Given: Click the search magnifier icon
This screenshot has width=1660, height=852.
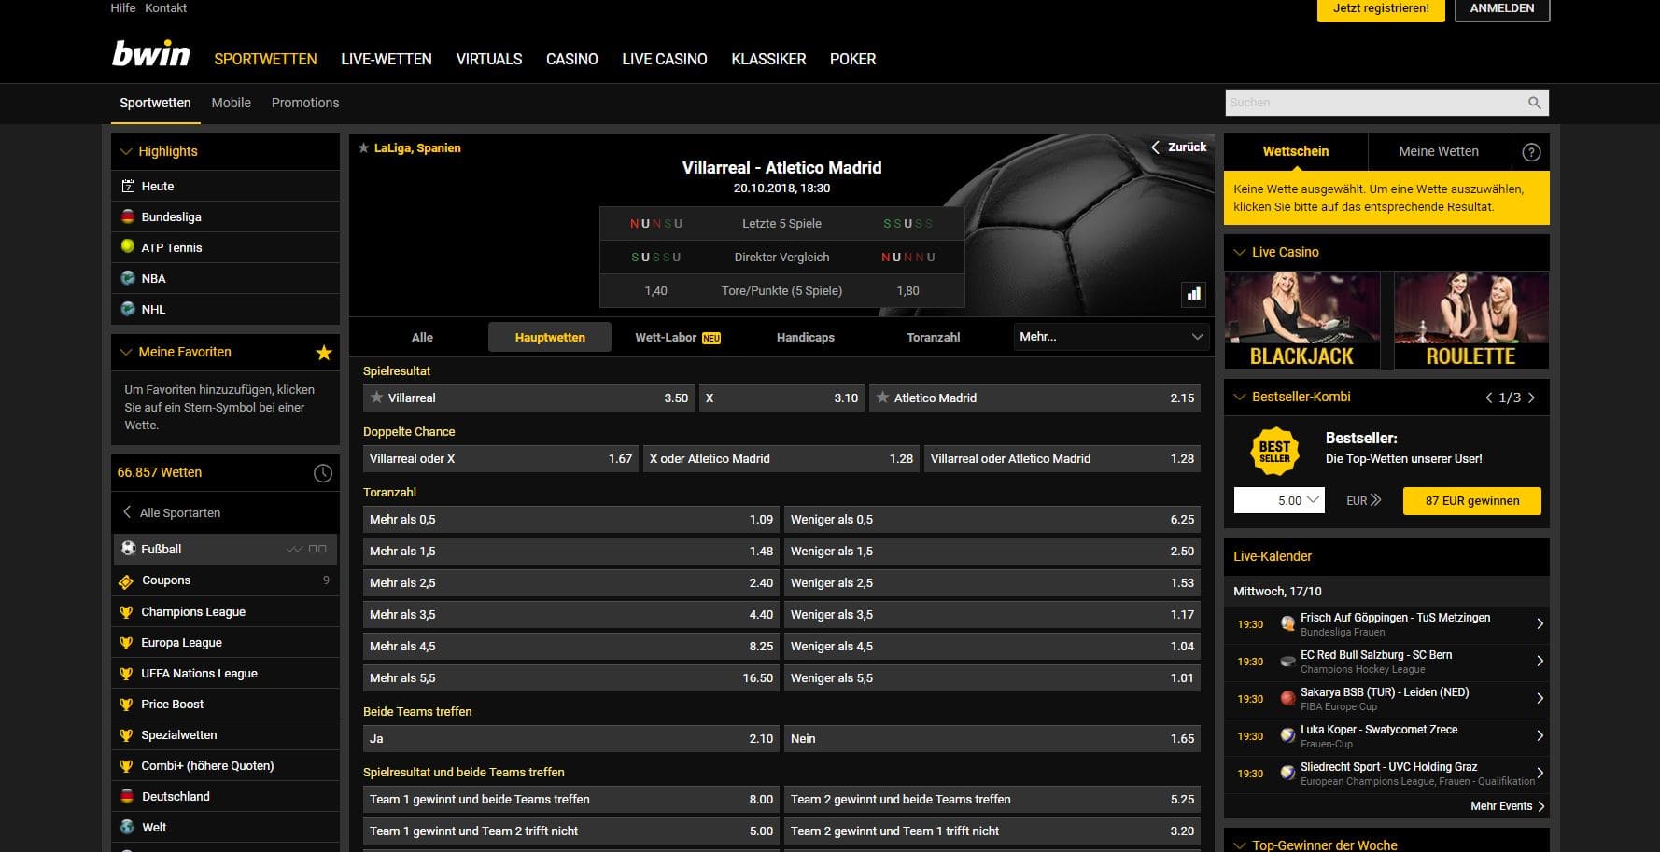Looking at the screenshot, I should pos(1534,103).
